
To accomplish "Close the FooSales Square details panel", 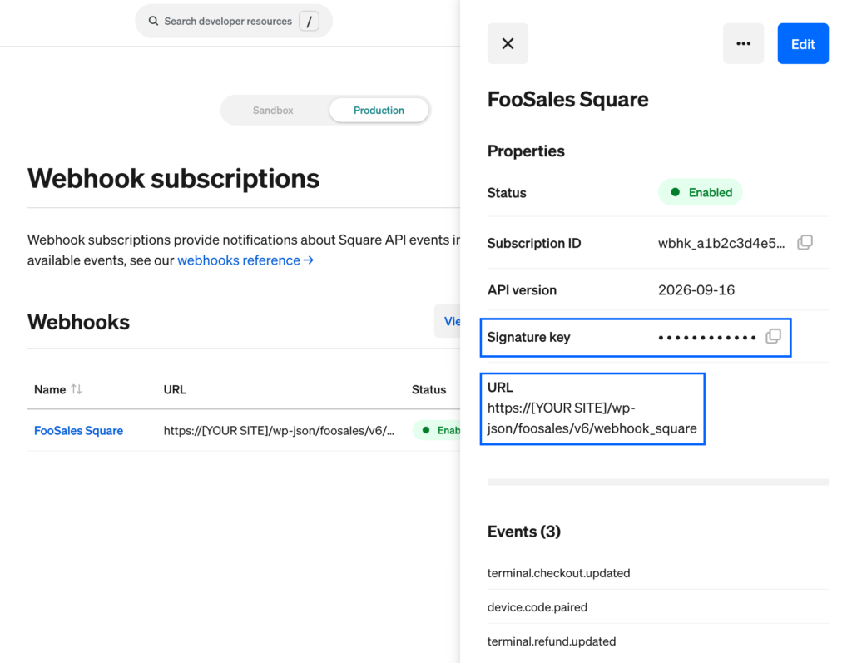I will point(508,43).
